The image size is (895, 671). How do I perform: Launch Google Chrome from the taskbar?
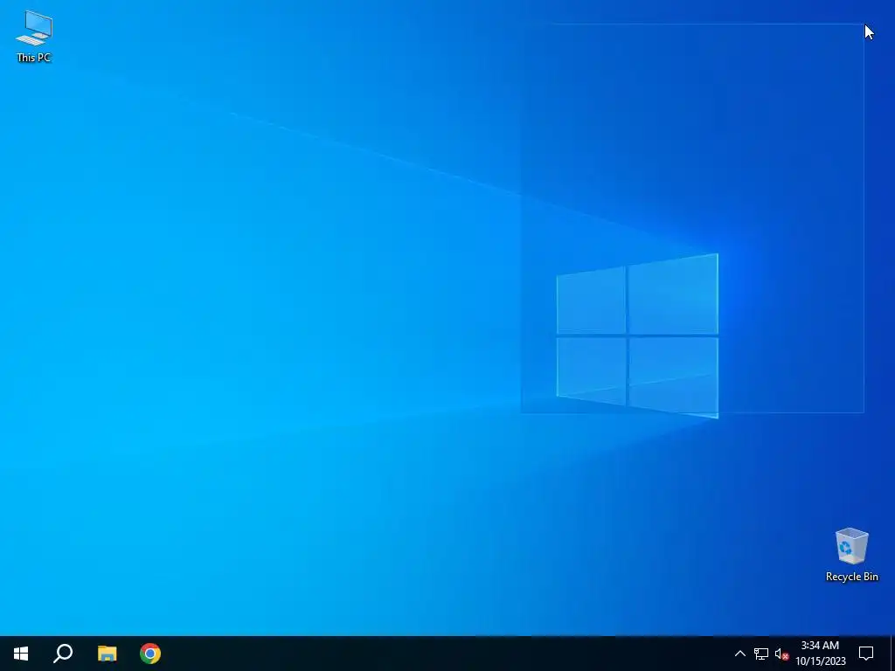pos(150,654)
